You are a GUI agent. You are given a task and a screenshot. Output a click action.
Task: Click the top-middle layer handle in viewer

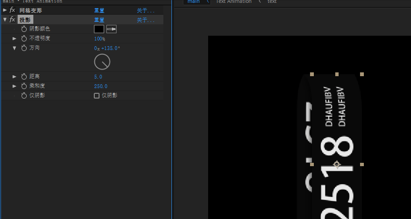tap(337, 74)
